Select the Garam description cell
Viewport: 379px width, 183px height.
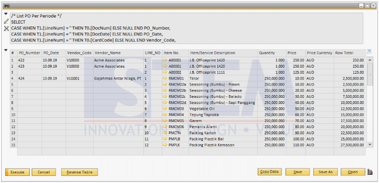[223, 121]
